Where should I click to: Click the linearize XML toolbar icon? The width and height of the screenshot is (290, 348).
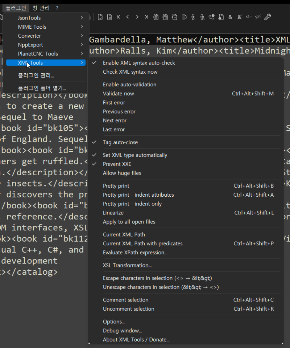(184, 17)
